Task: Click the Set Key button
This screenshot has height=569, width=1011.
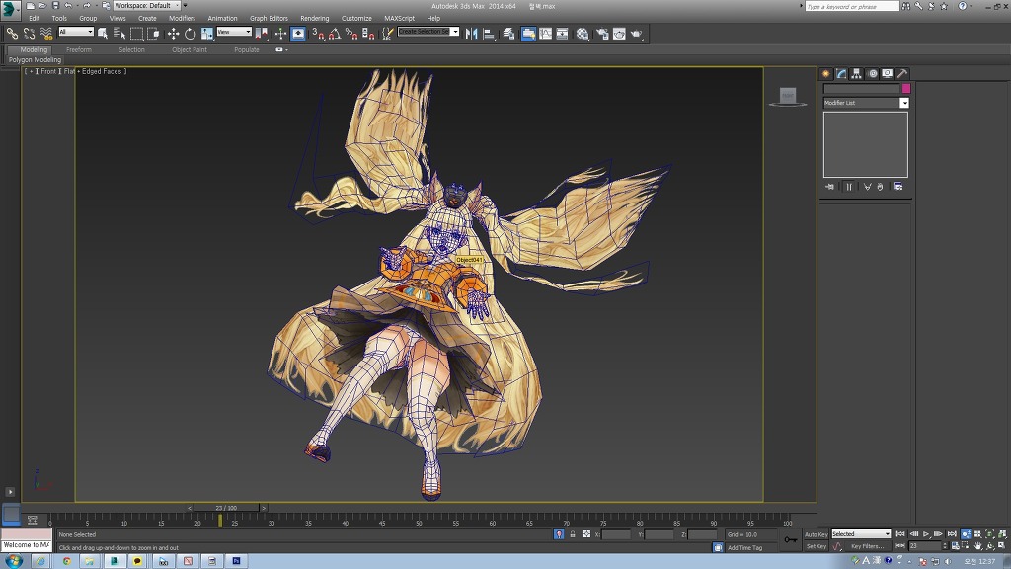Action: coord(816,546)
